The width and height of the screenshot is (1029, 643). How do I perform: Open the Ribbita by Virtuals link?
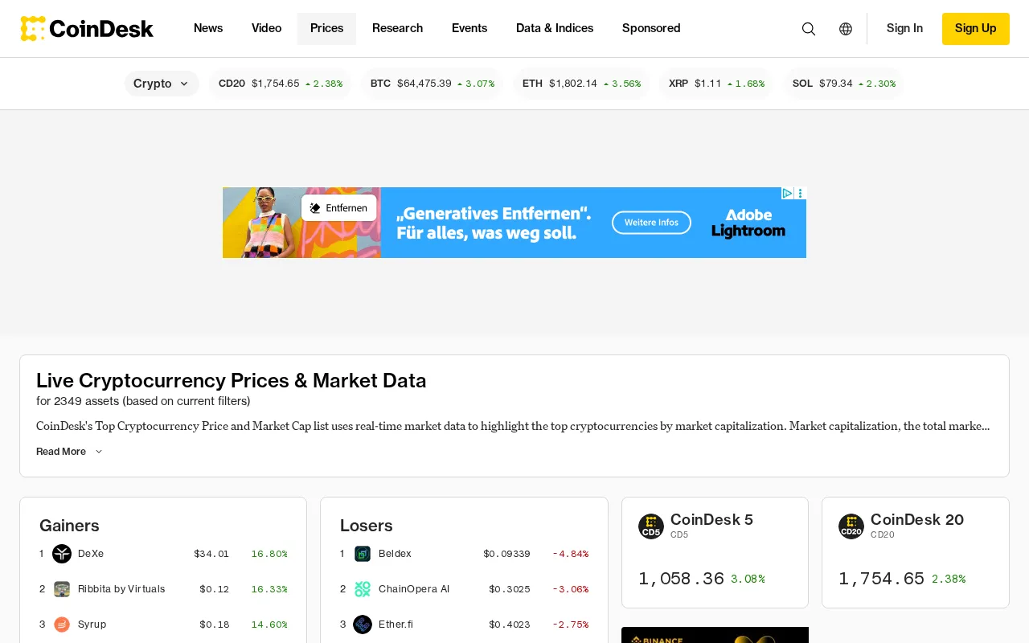coord(121,589)
